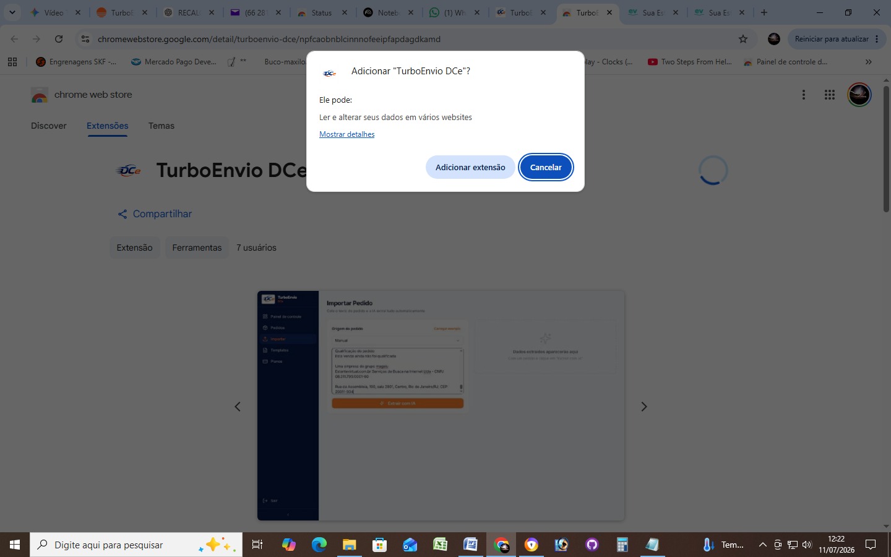Close the Status browser tab
Screen dimensions: 891x557
pyautogui.click(x=345, y=12)
